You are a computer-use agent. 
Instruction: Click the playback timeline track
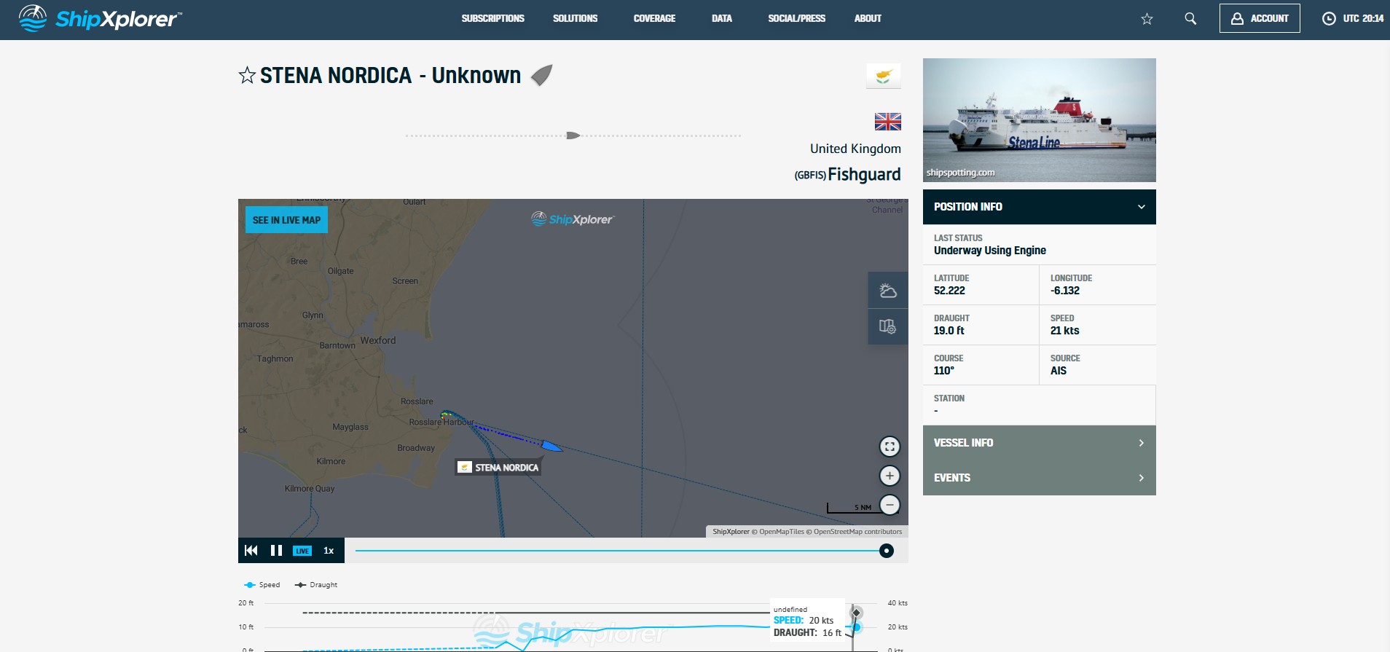tap(620, 551)
